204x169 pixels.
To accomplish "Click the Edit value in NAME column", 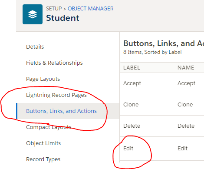I will [182, 149].
